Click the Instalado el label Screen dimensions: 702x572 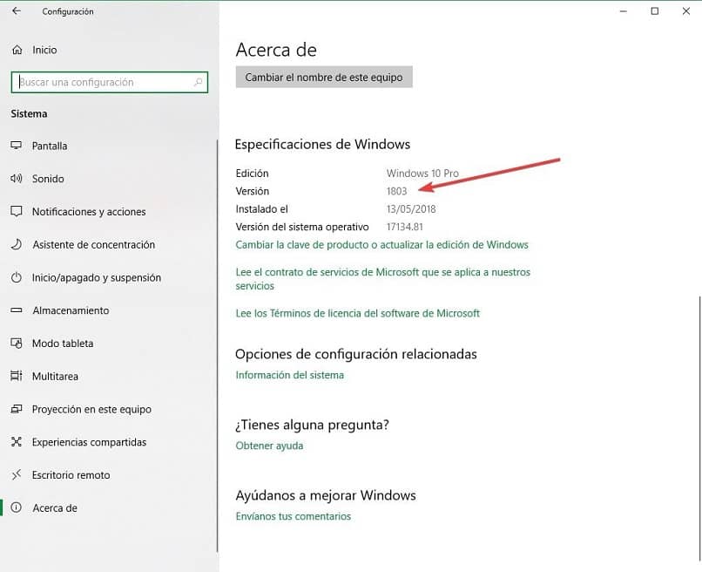point(262,209)
